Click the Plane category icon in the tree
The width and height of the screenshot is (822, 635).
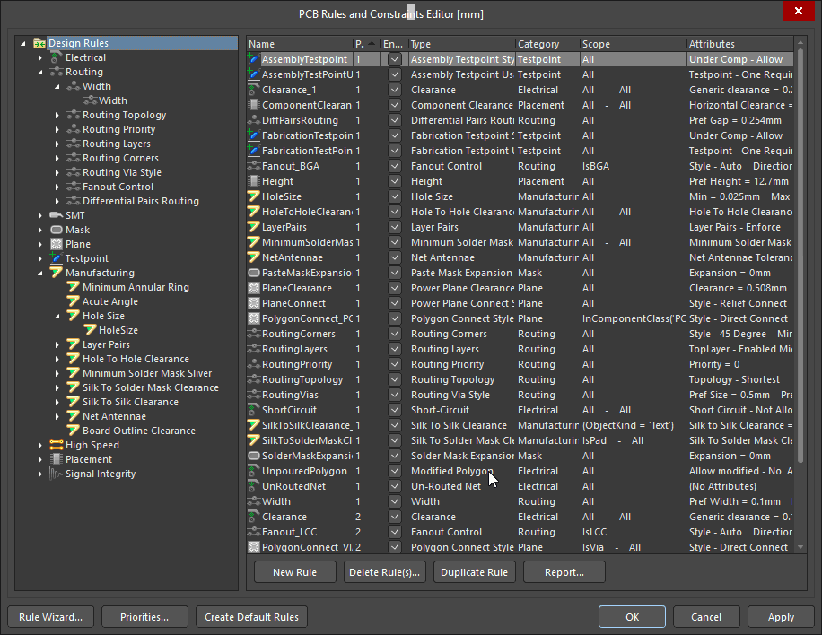(57, 244)
